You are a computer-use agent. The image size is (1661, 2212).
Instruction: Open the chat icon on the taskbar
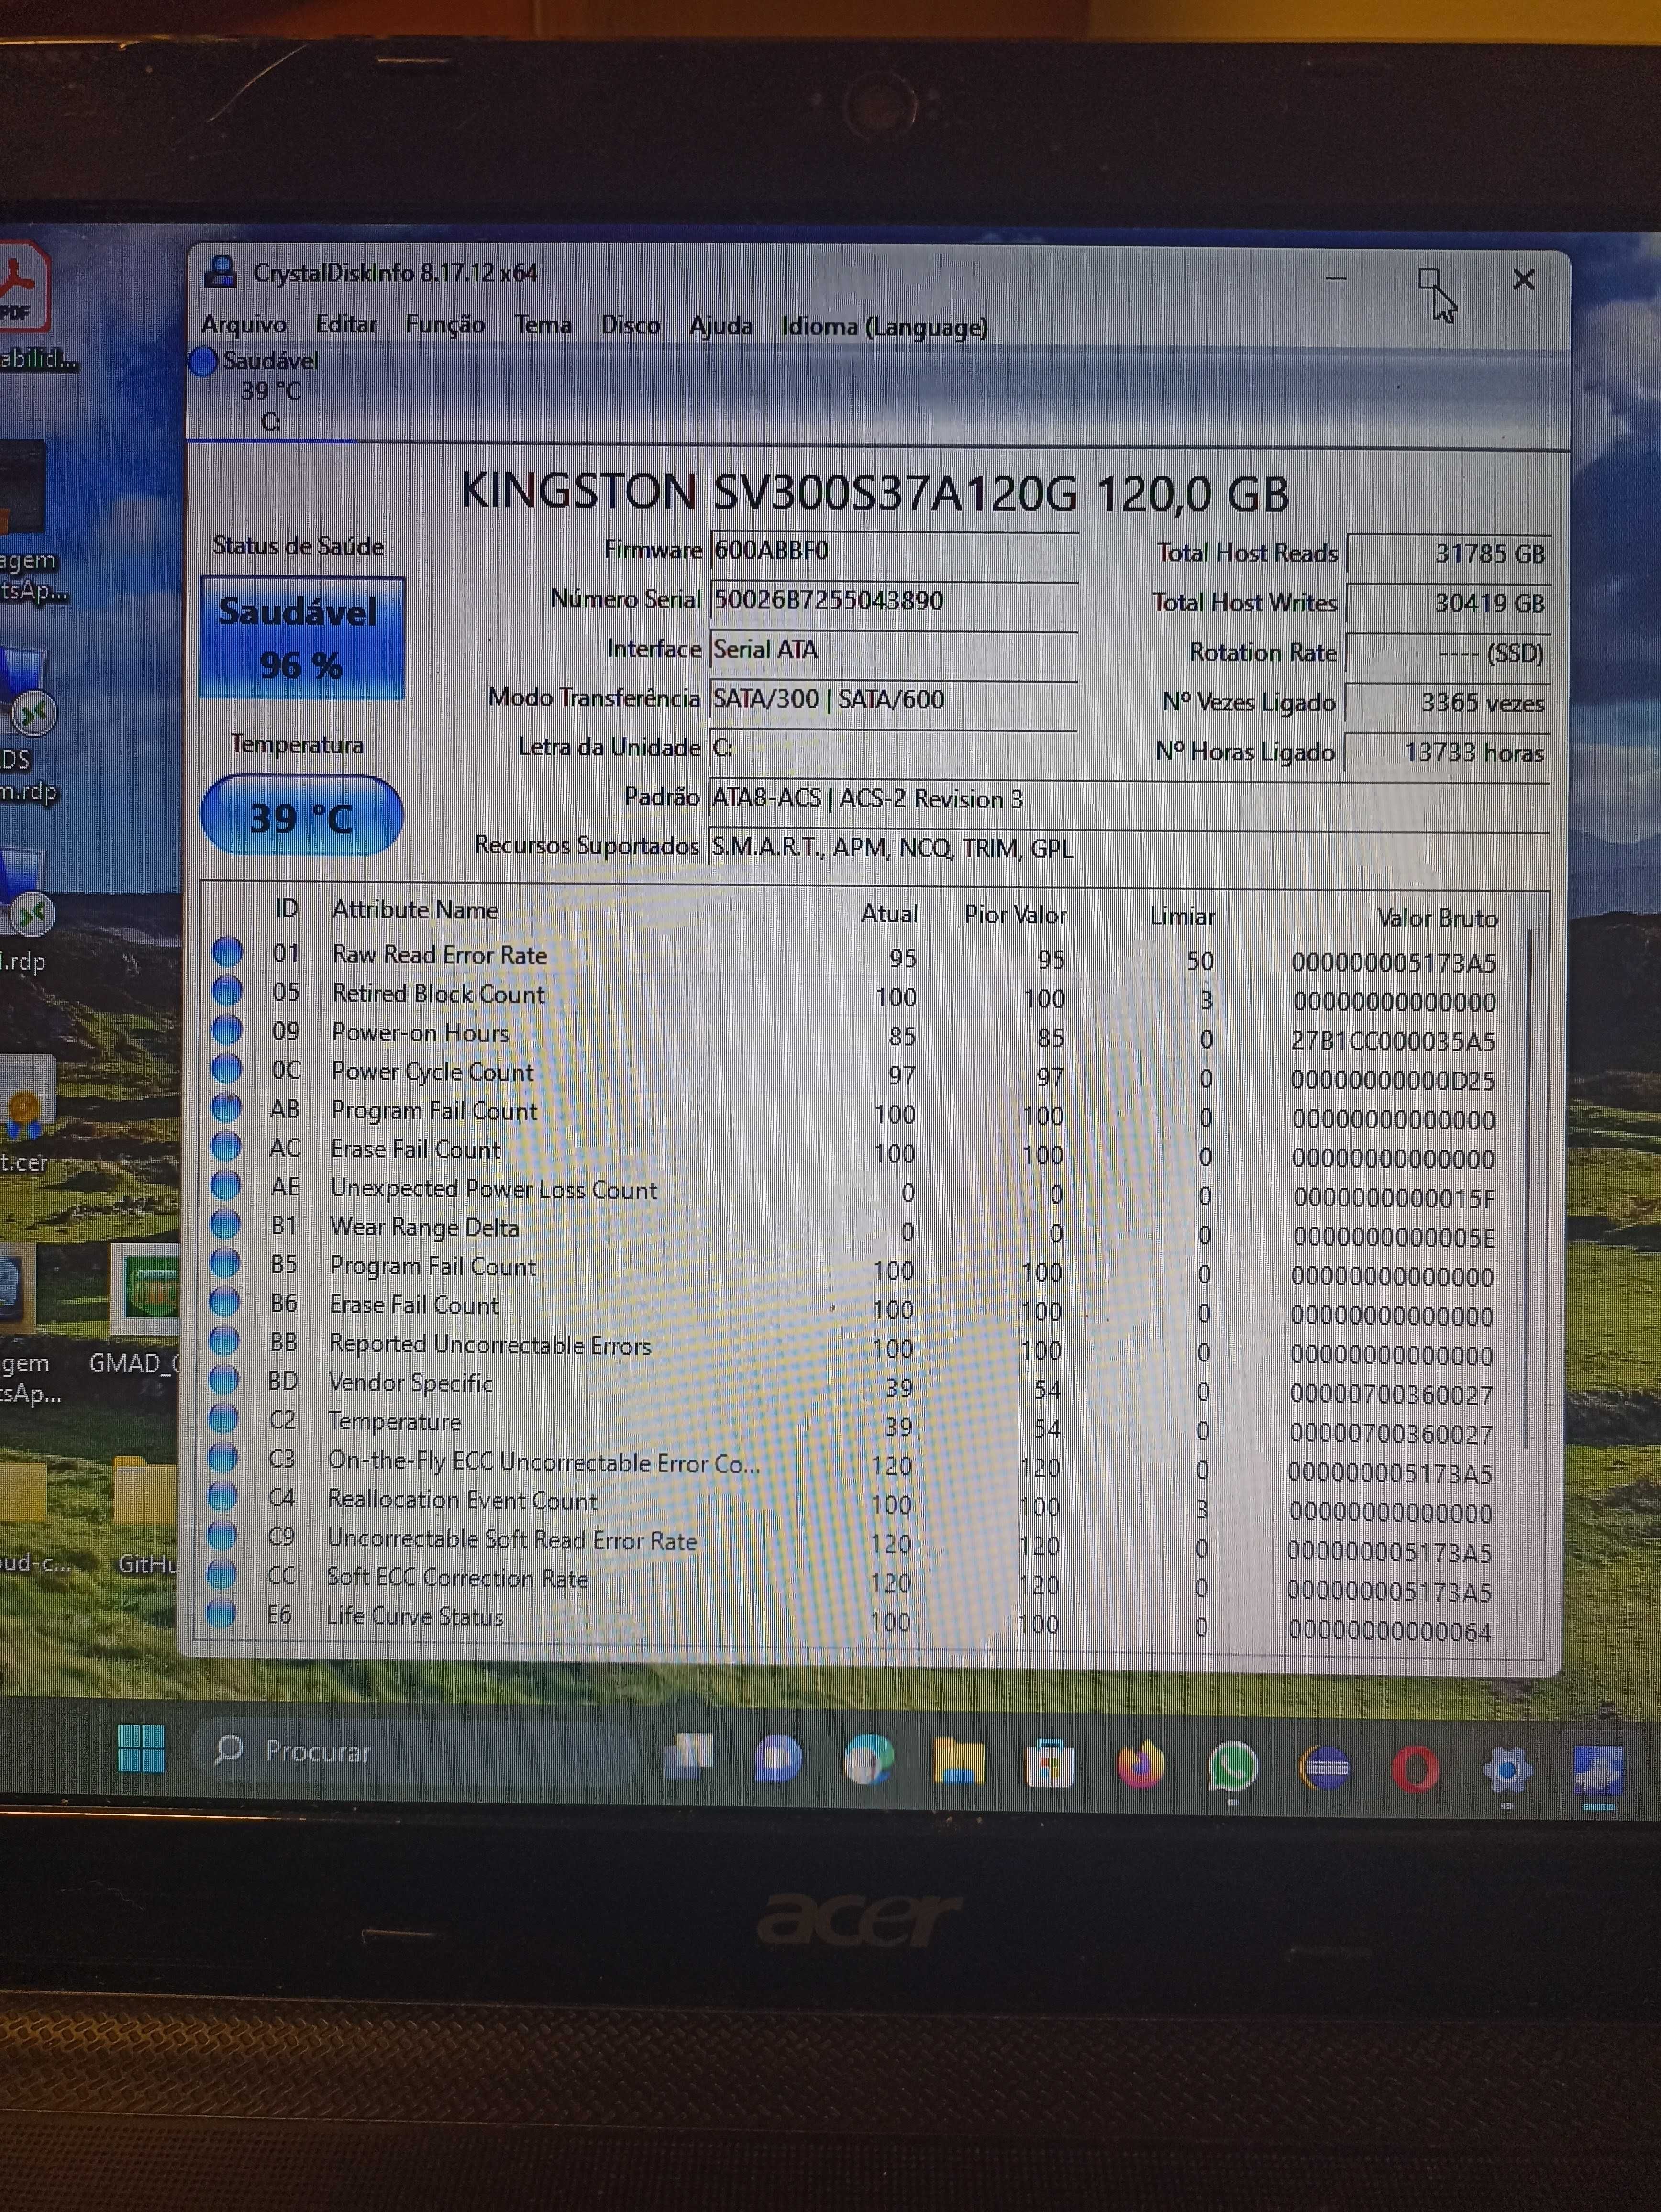778,1759
